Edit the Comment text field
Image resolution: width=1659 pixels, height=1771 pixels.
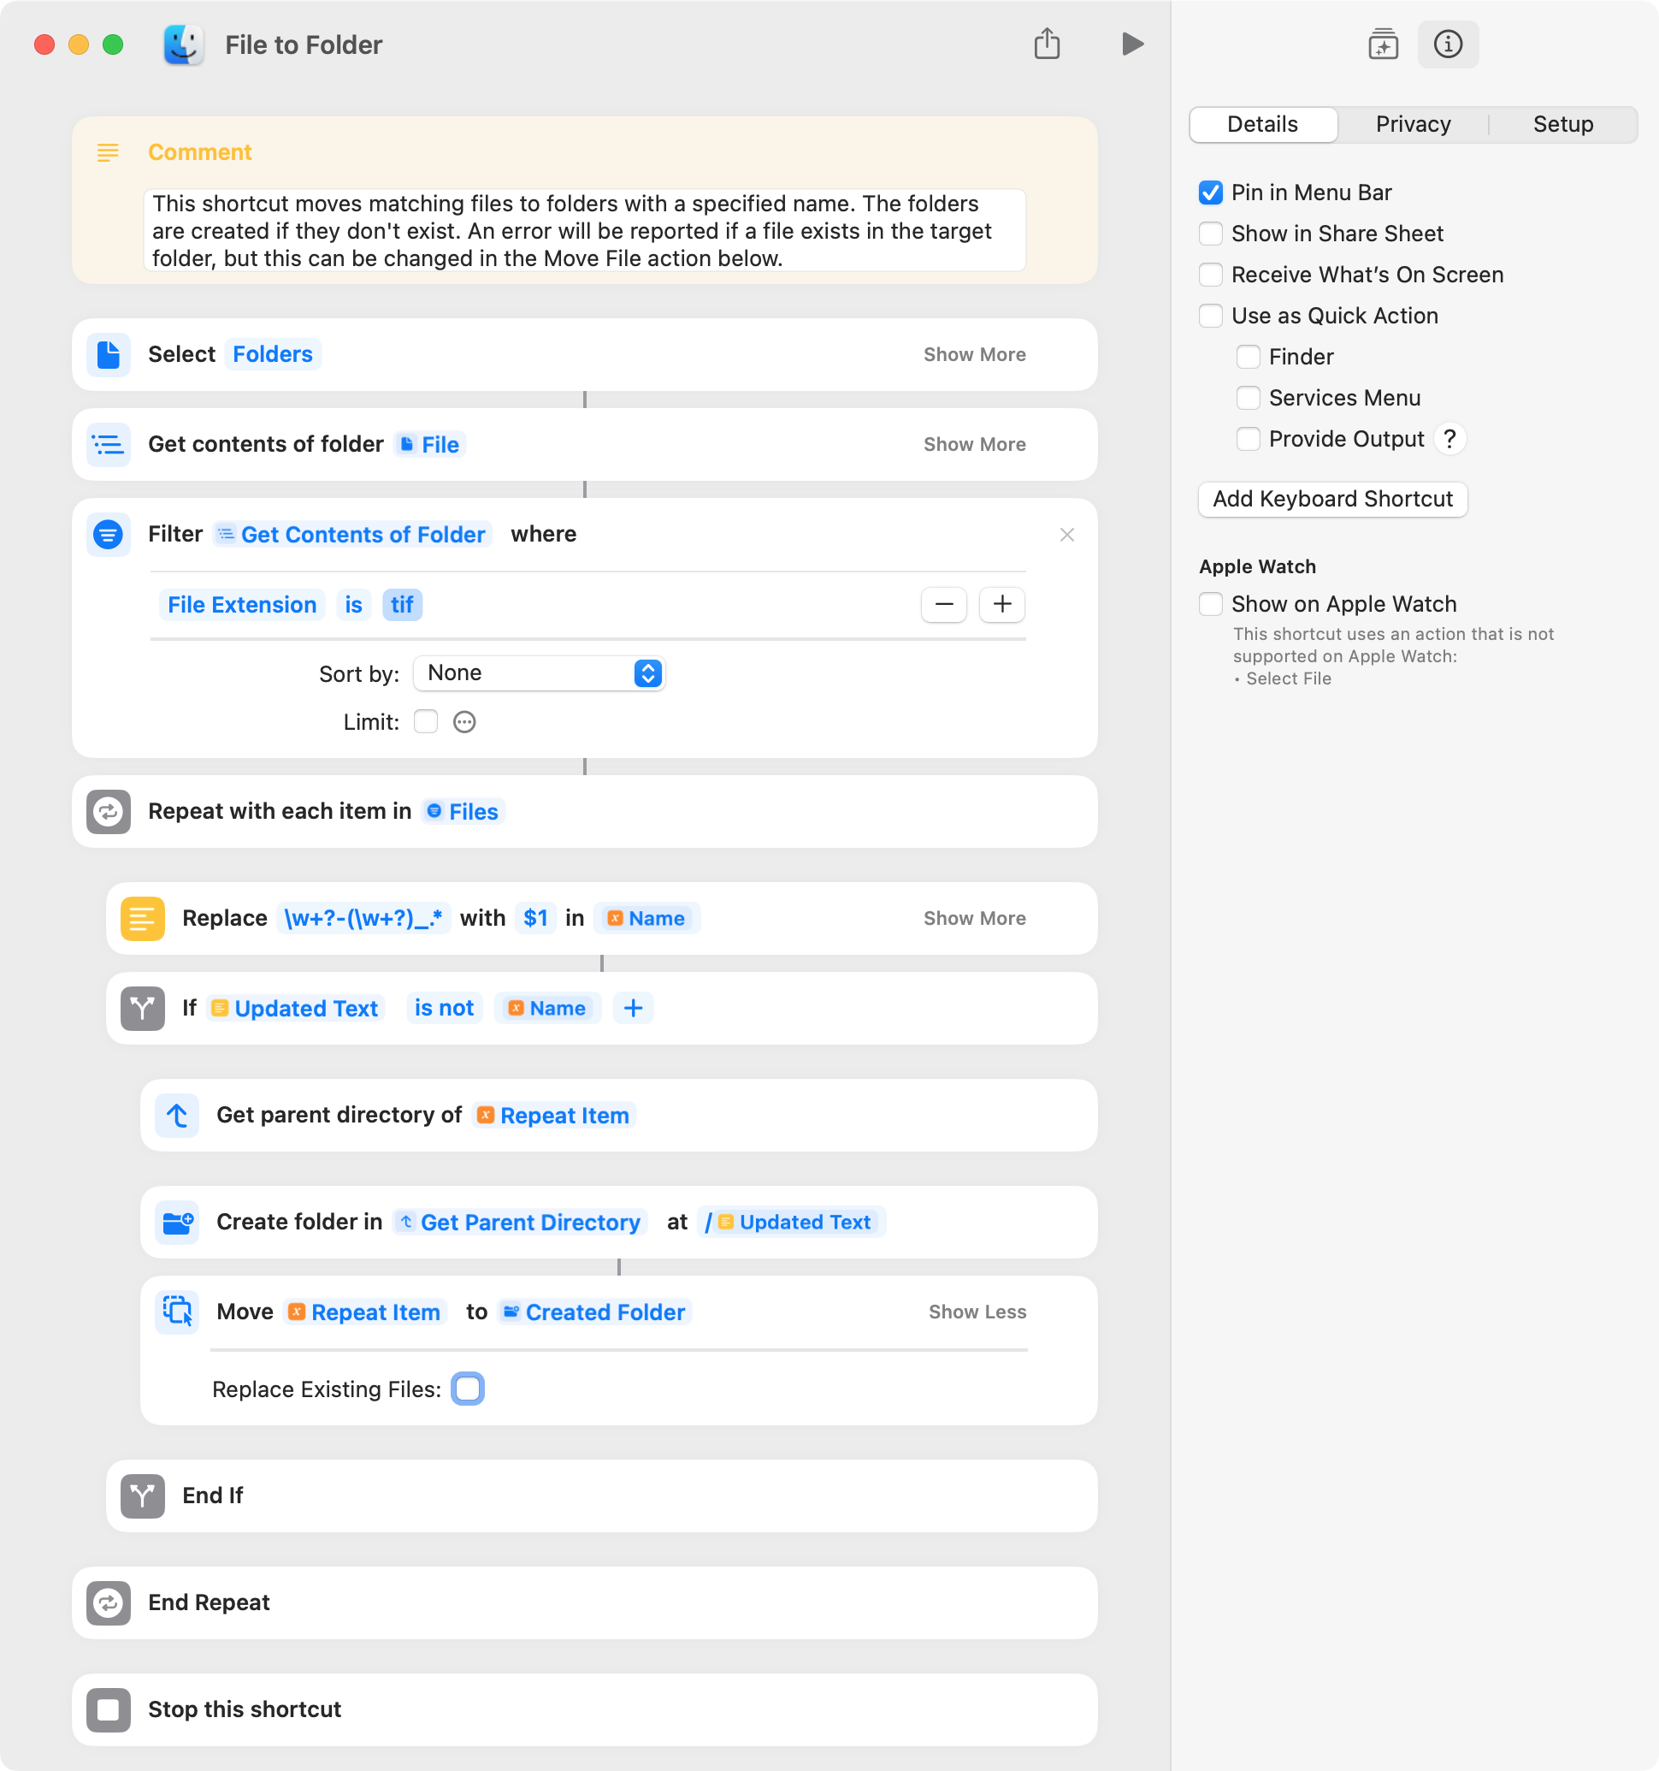585,231
